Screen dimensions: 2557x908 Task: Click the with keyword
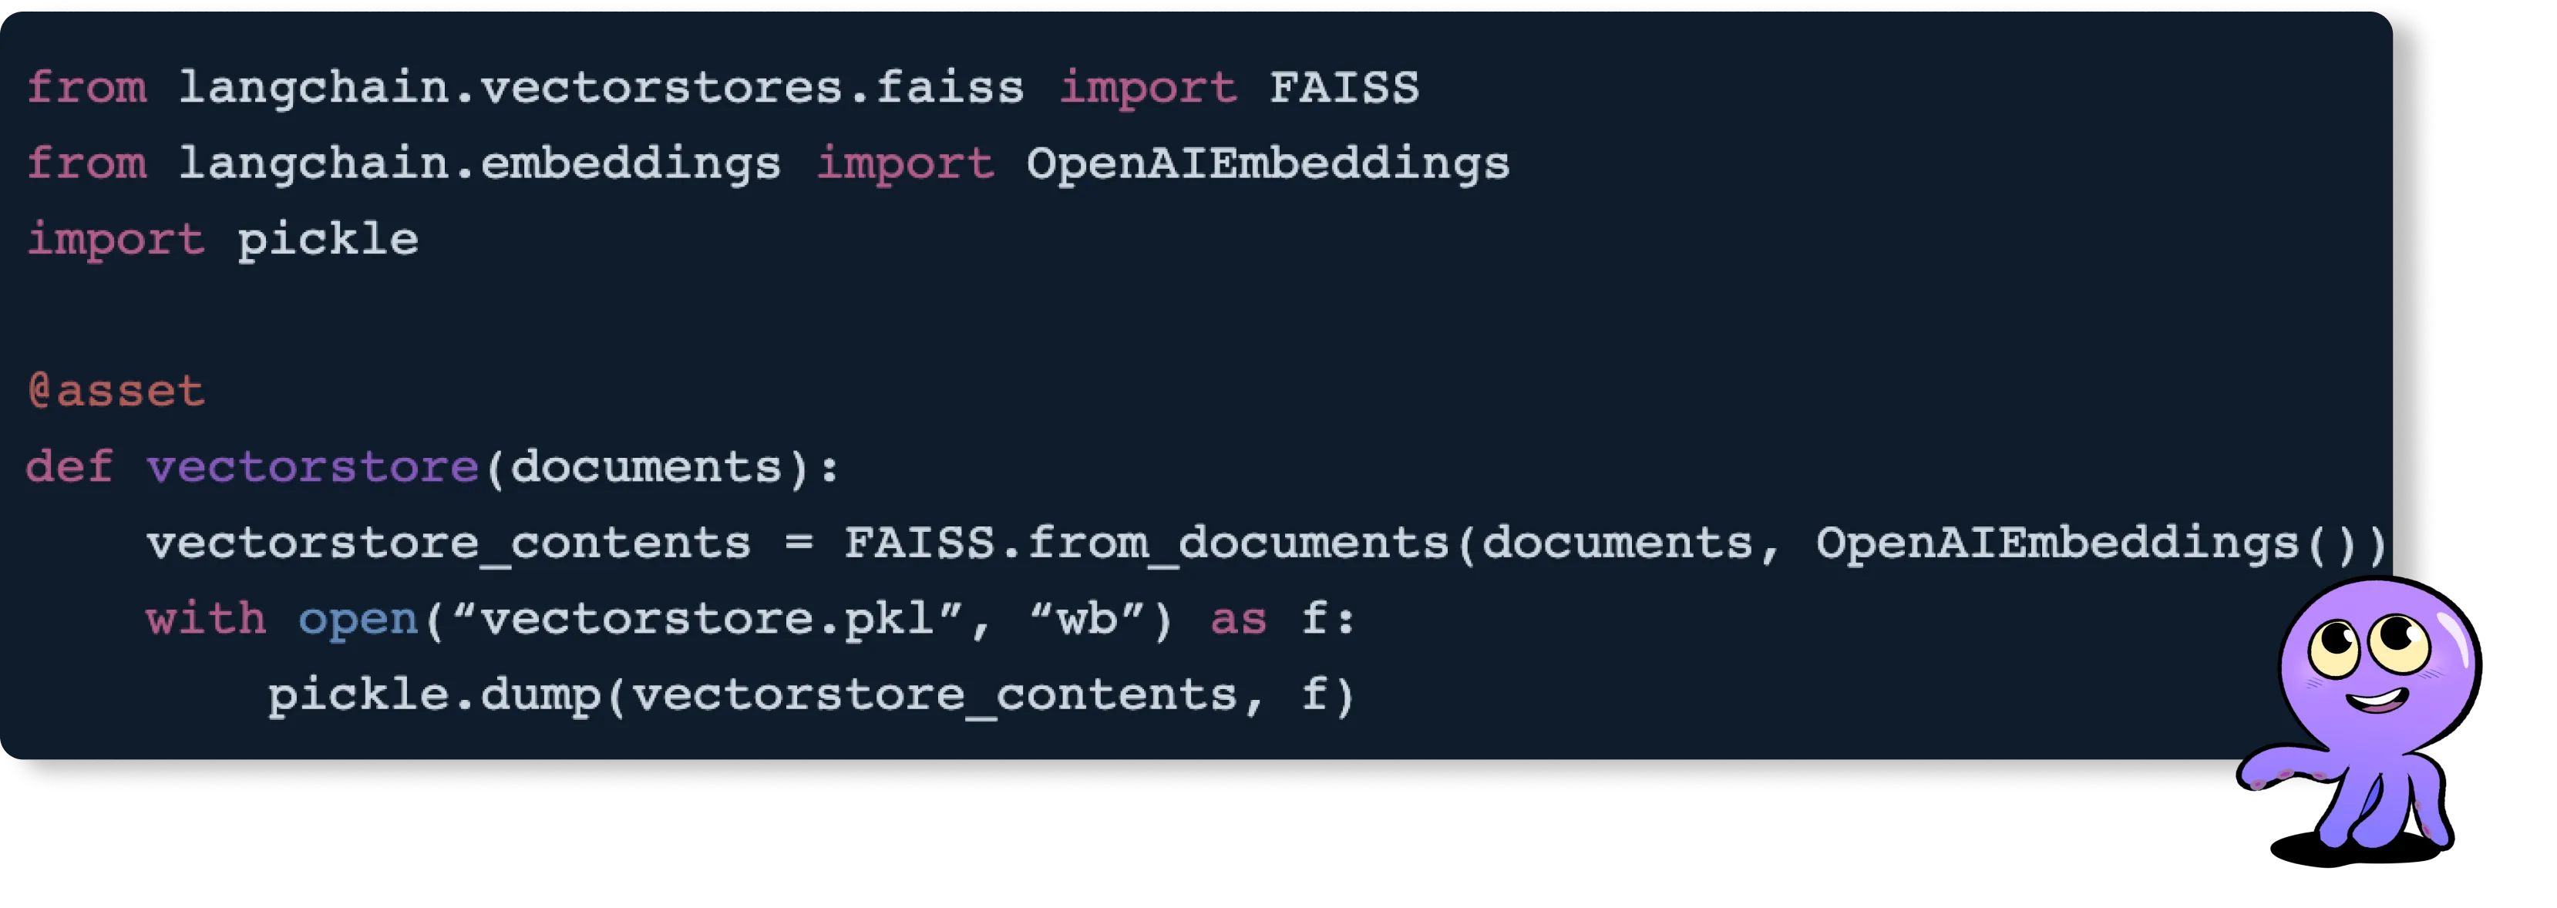(207, 619)
